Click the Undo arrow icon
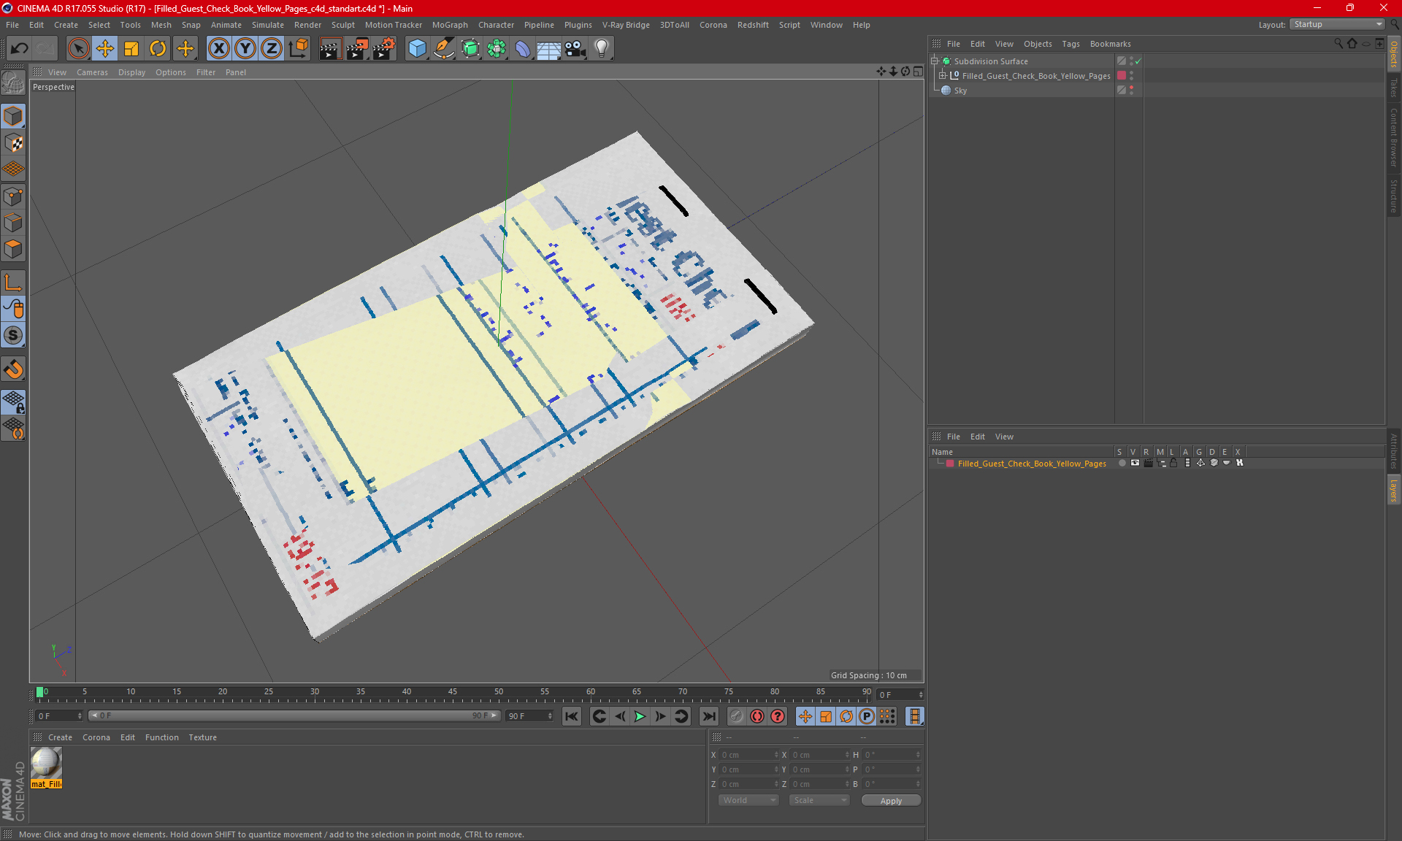The image size is (1402, 841). click(20, 49)
